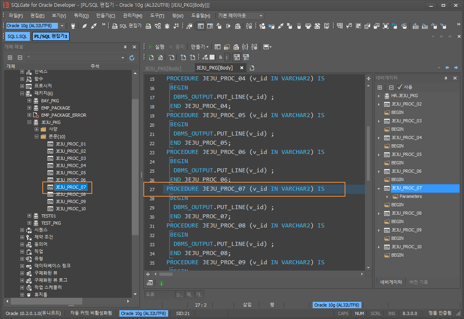Viewport: 464px width, 319px height.
Task: Click the editor vertical scrollbar thumb
Action: 369,154
